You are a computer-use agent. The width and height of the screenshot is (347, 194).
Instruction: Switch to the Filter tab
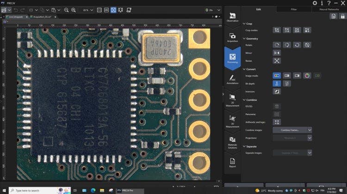(294, 9)
